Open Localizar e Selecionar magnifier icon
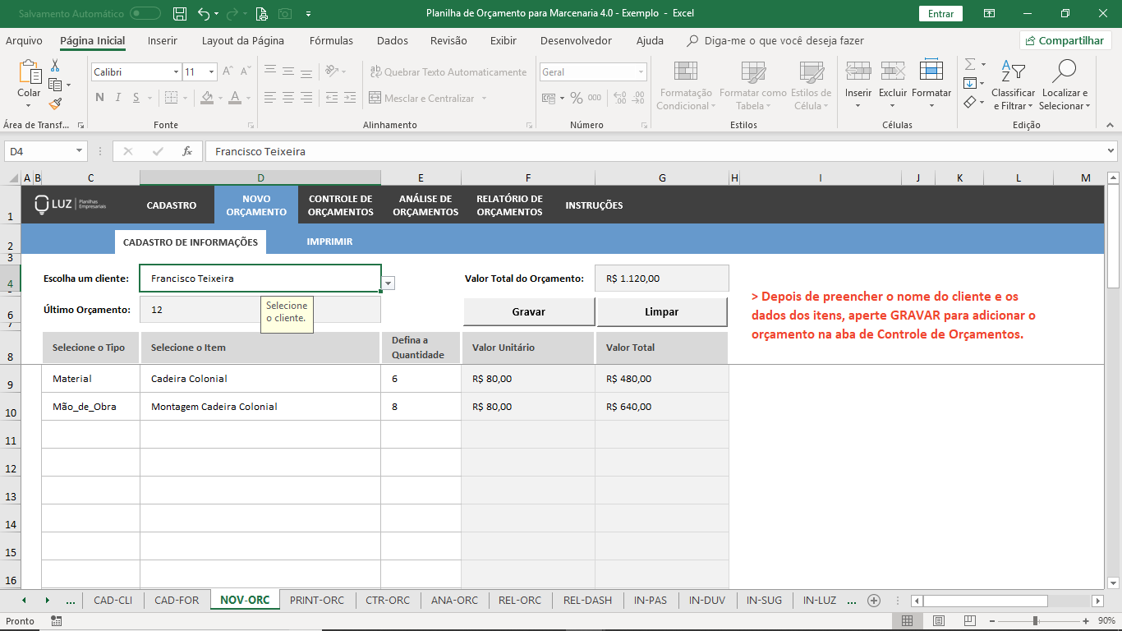This screenshot has width=1122, height=631. pyautogui.click(x=1065, y=71)
